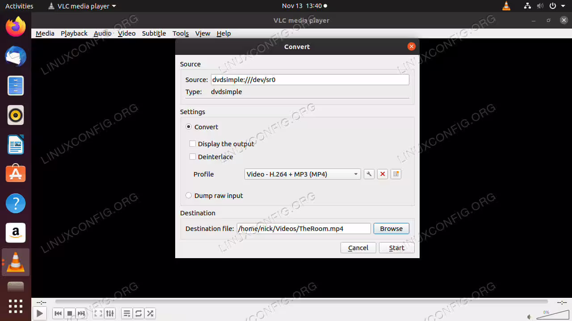Skip to next media in playlist
572x321 pixels.
click(x=81, y=313)
